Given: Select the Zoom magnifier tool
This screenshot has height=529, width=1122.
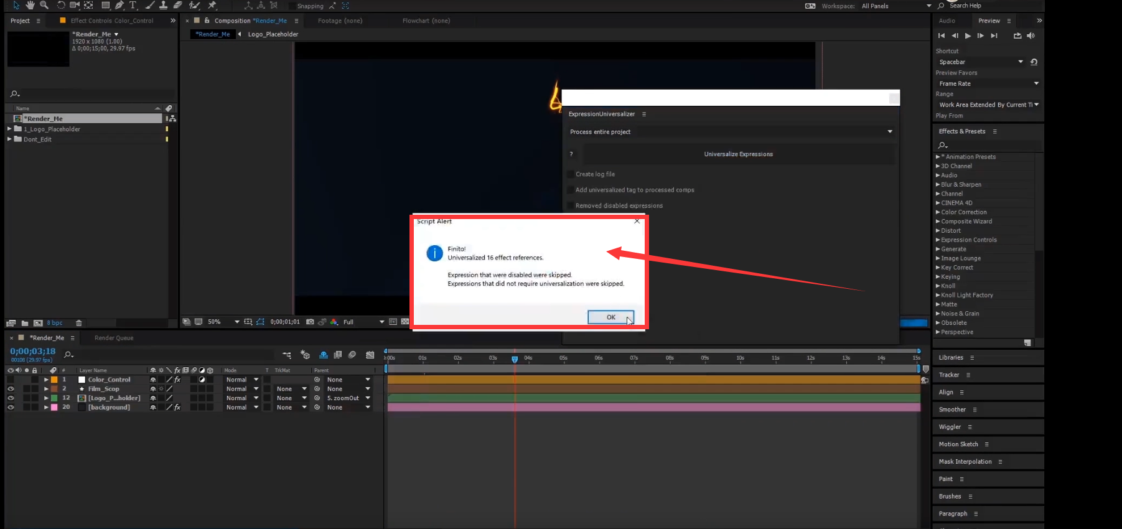Looking at the screenshot, I should tap(44, 5).
